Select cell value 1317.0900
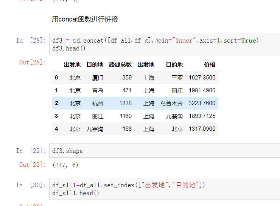Viewport: 280px width, 206px height. (x=202, y=129)
